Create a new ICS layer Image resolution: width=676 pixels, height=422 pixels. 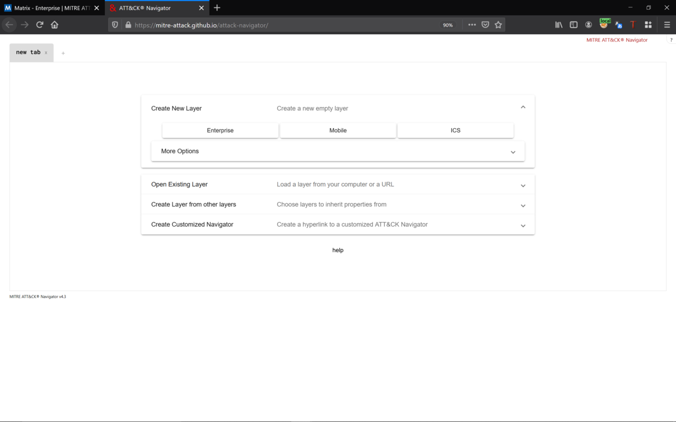455,131
